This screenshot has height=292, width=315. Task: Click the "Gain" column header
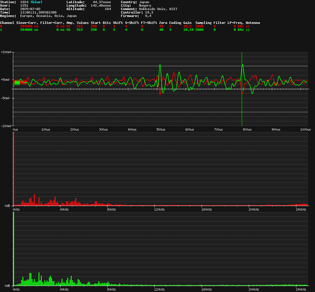[x=187, y=23]
